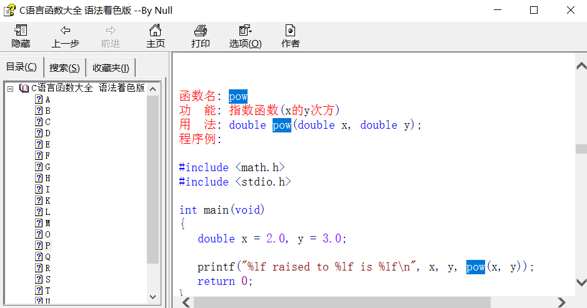Open topic A in the tree
Screen dimensions: 587x308
pos(48,99)
